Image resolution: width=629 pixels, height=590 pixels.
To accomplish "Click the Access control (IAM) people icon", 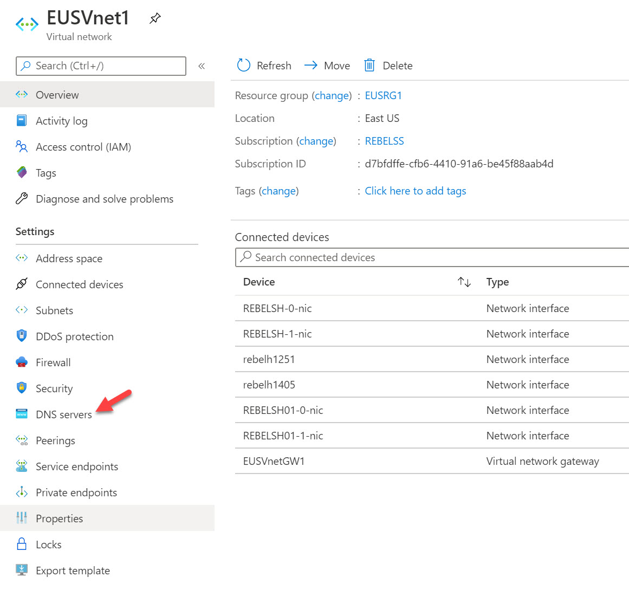I will point(22,146).
